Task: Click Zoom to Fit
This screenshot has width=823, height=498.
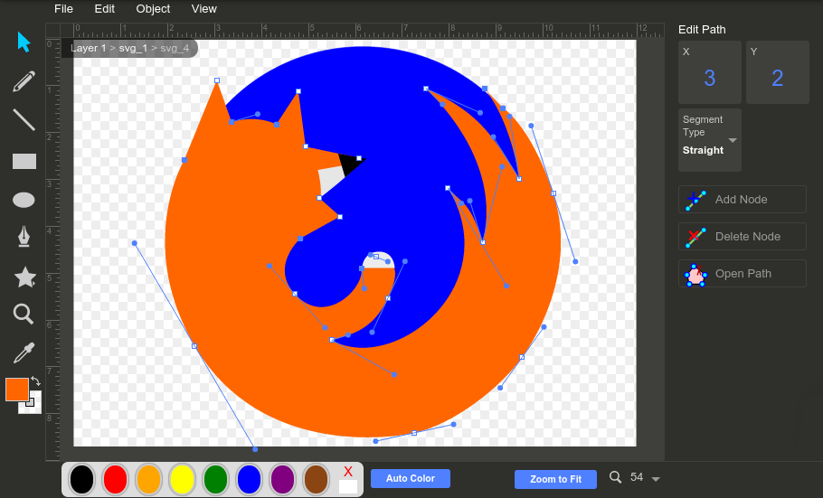Action: pos(555,479)
